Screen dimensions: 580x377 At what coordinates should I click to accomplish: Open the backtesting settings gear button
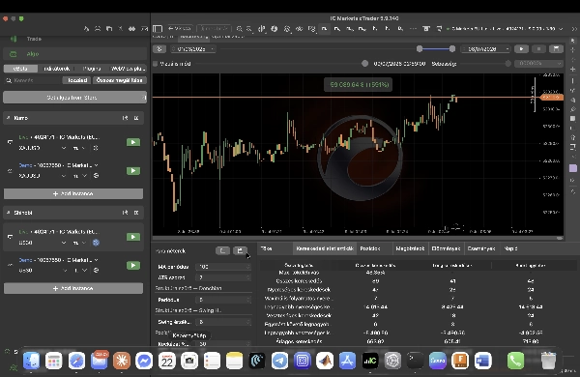tap(159, 49)
